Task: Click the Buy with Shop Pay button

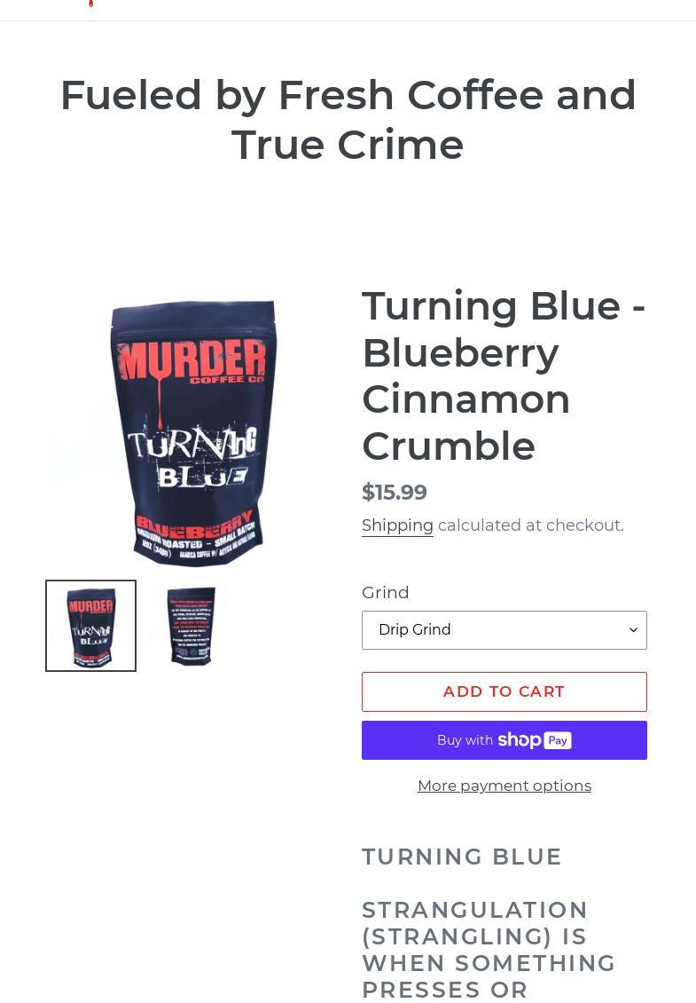Action: 504,740
